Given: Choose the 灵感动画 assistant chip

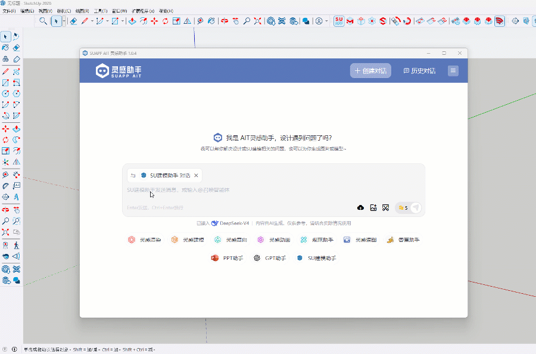Looking at the screenshot, I should pyautogui.click(x=273, y=240).
